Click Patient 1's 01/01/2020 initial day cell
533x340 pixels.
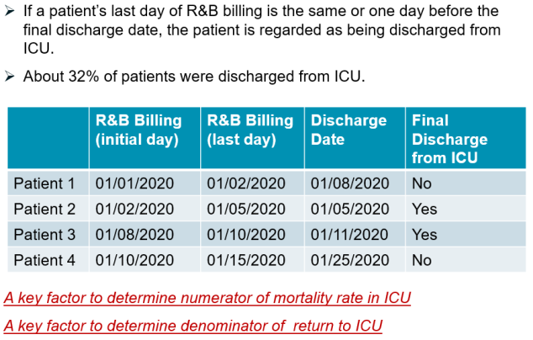click(x=135, y=183)
